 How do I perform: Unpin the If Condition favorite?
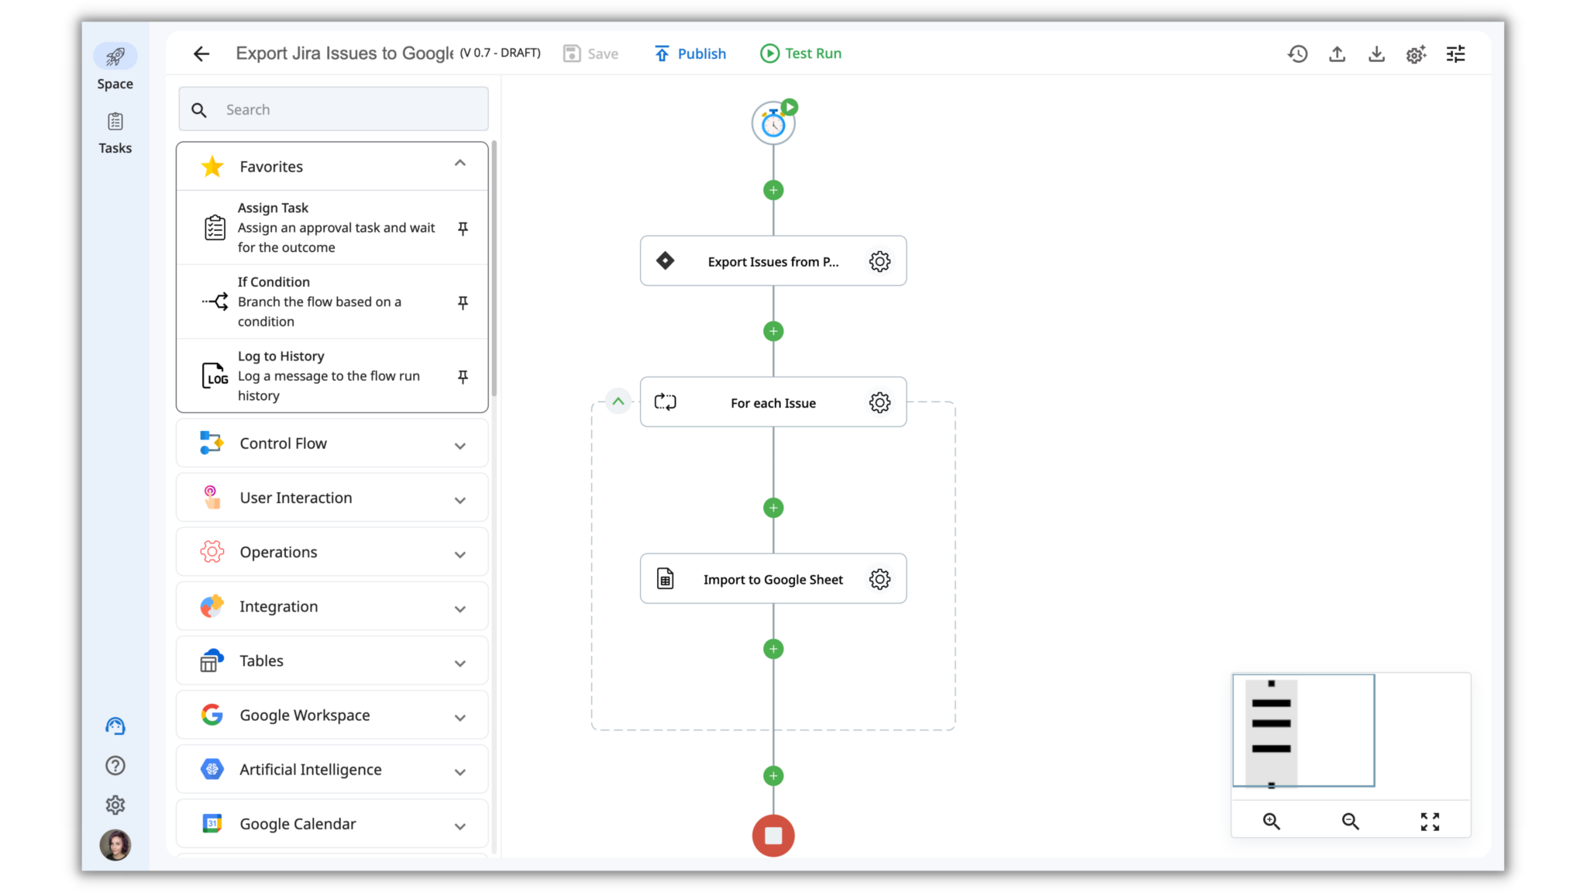click(x=463, y=302)
